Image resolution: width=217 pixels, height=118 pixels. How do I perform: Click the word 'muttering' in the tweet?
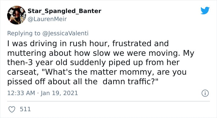(27, 53)
